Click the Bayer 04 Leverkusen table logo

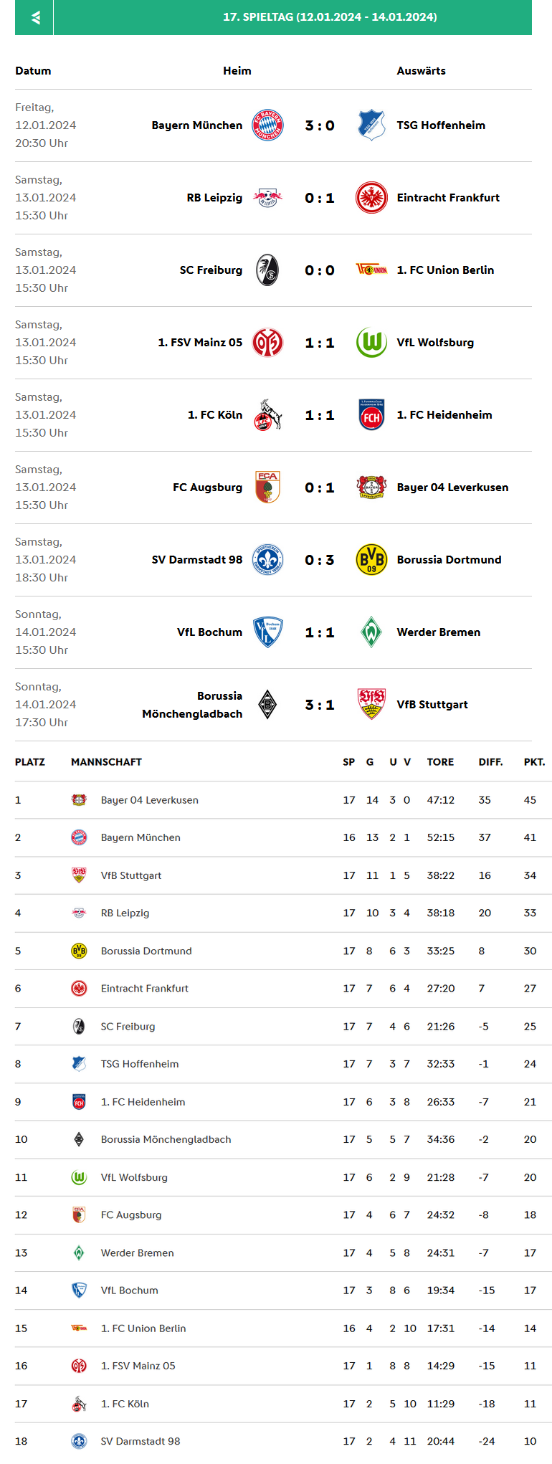[x=79, y=800]
